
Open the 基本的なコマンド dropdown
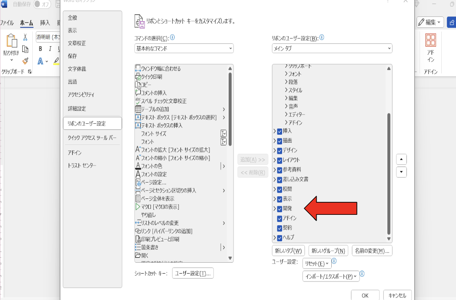(x=184, y=48)
